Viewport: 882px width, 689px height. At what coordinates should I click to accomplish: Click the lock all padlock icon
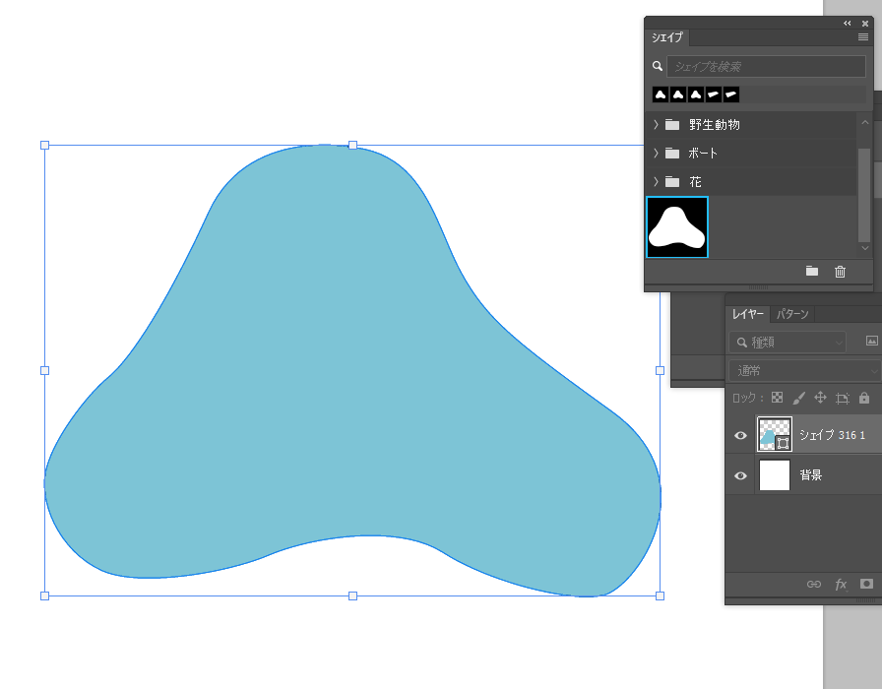864,398
